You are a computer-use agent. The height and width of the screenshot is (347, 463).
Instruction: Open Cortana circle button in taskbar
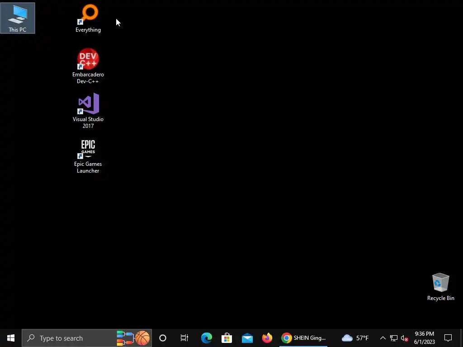pos(163,338)
